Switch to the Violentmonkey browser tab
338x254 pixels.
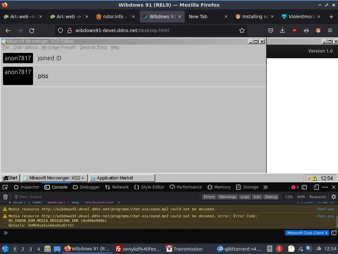(x=301, y=17)
